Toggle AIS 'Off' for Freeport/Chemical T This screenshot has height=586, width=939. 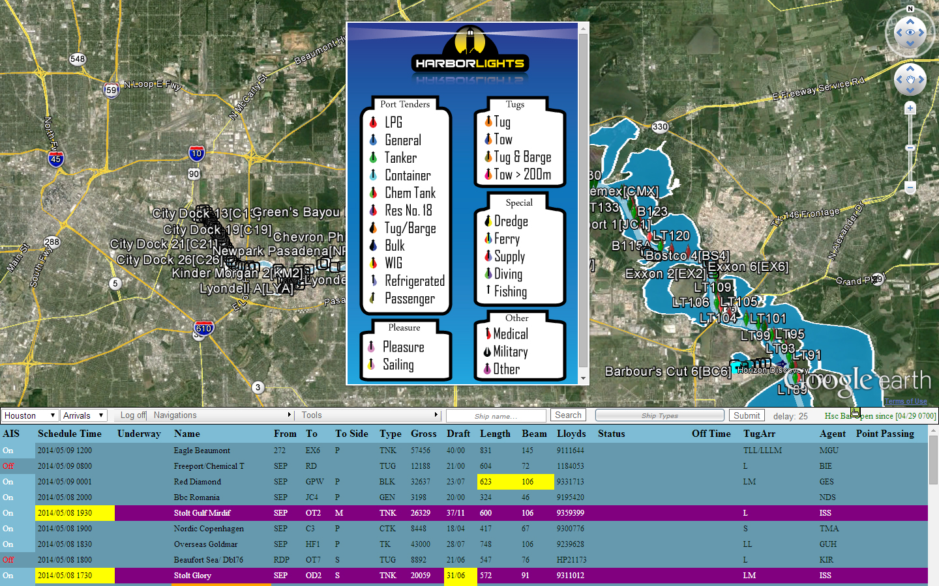click(8, 466)
